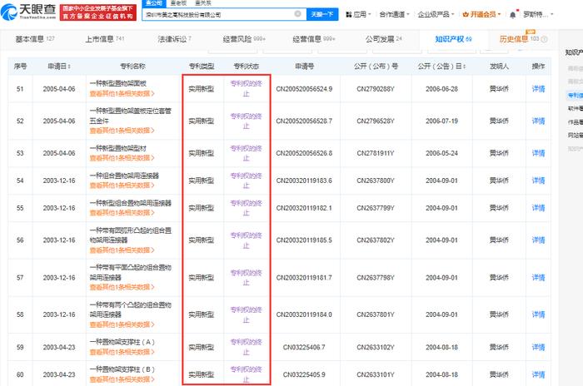Select the 查老板 search tab
The width and height of the screenshot is (583, 386).
pos(178,3)
